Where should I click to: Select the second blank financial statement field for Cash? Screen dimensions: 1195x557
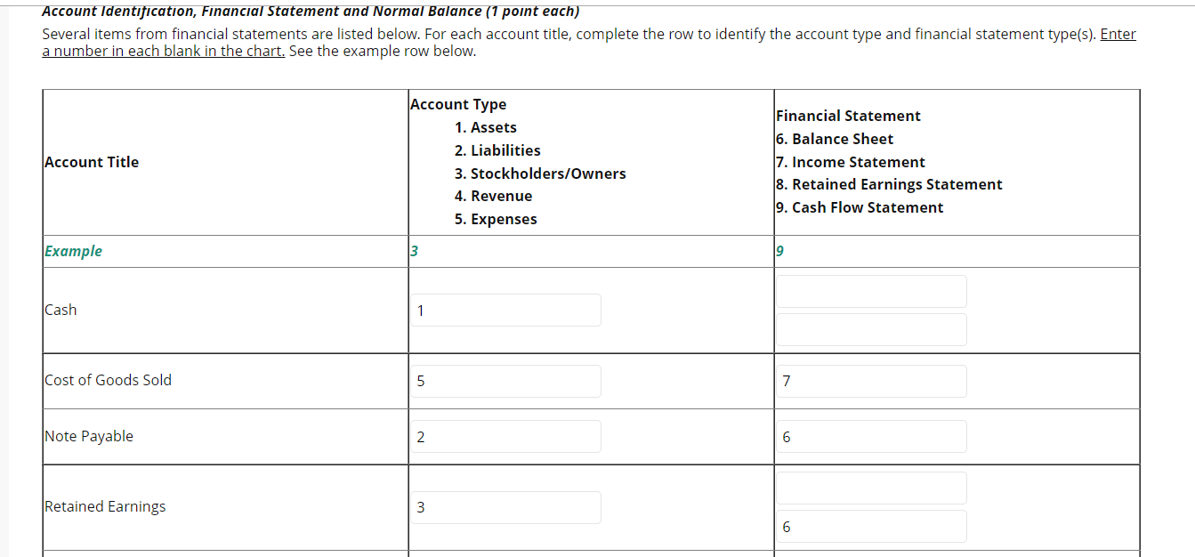(x=870, y=329)
